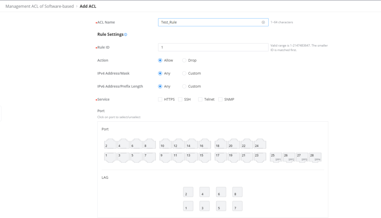Select port 23 icon in the Port panel
The width and height of the screenshot is (381, 218).
pos(260,158)
